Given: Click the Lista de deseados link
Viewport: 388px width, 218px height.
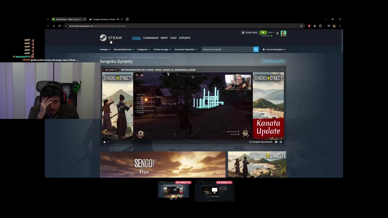Looking at the screenshot, I should point(274,49).
